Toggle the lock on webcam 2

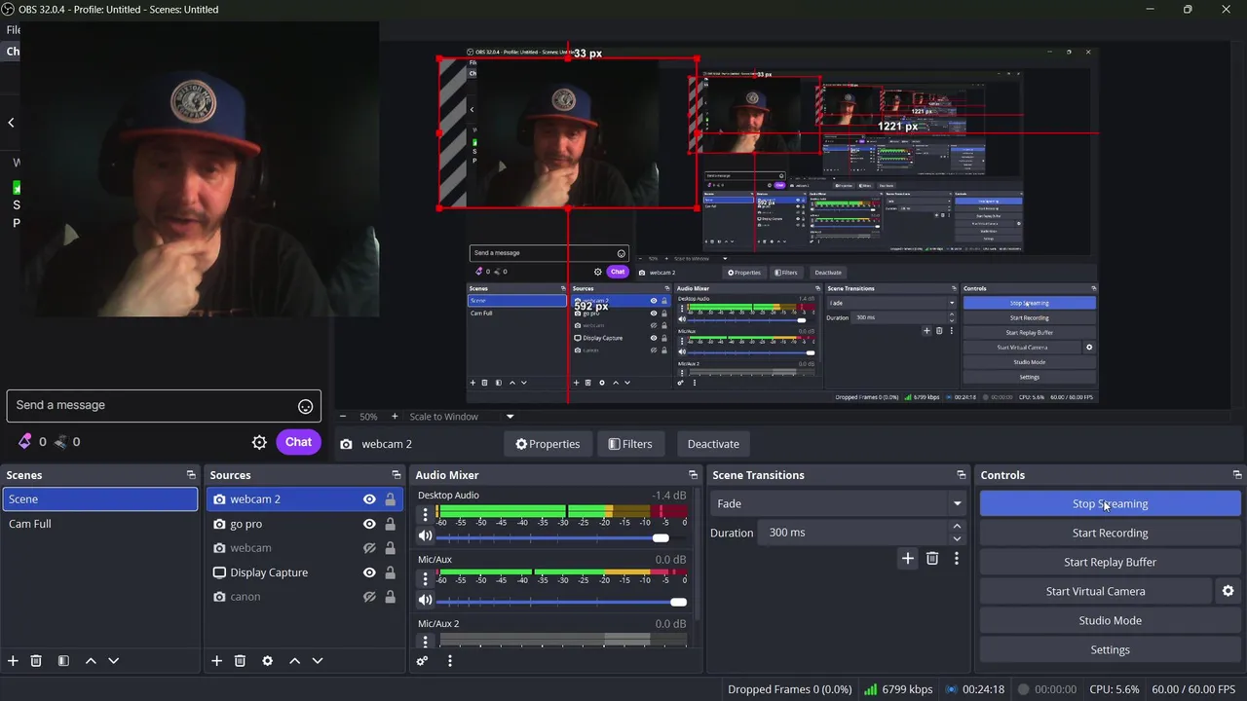click(x=390, y=499)
